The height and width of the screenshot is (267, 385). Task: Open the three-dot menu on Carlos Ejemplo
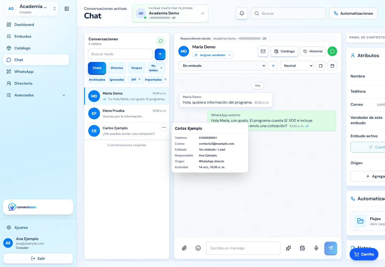coord(164,128)
